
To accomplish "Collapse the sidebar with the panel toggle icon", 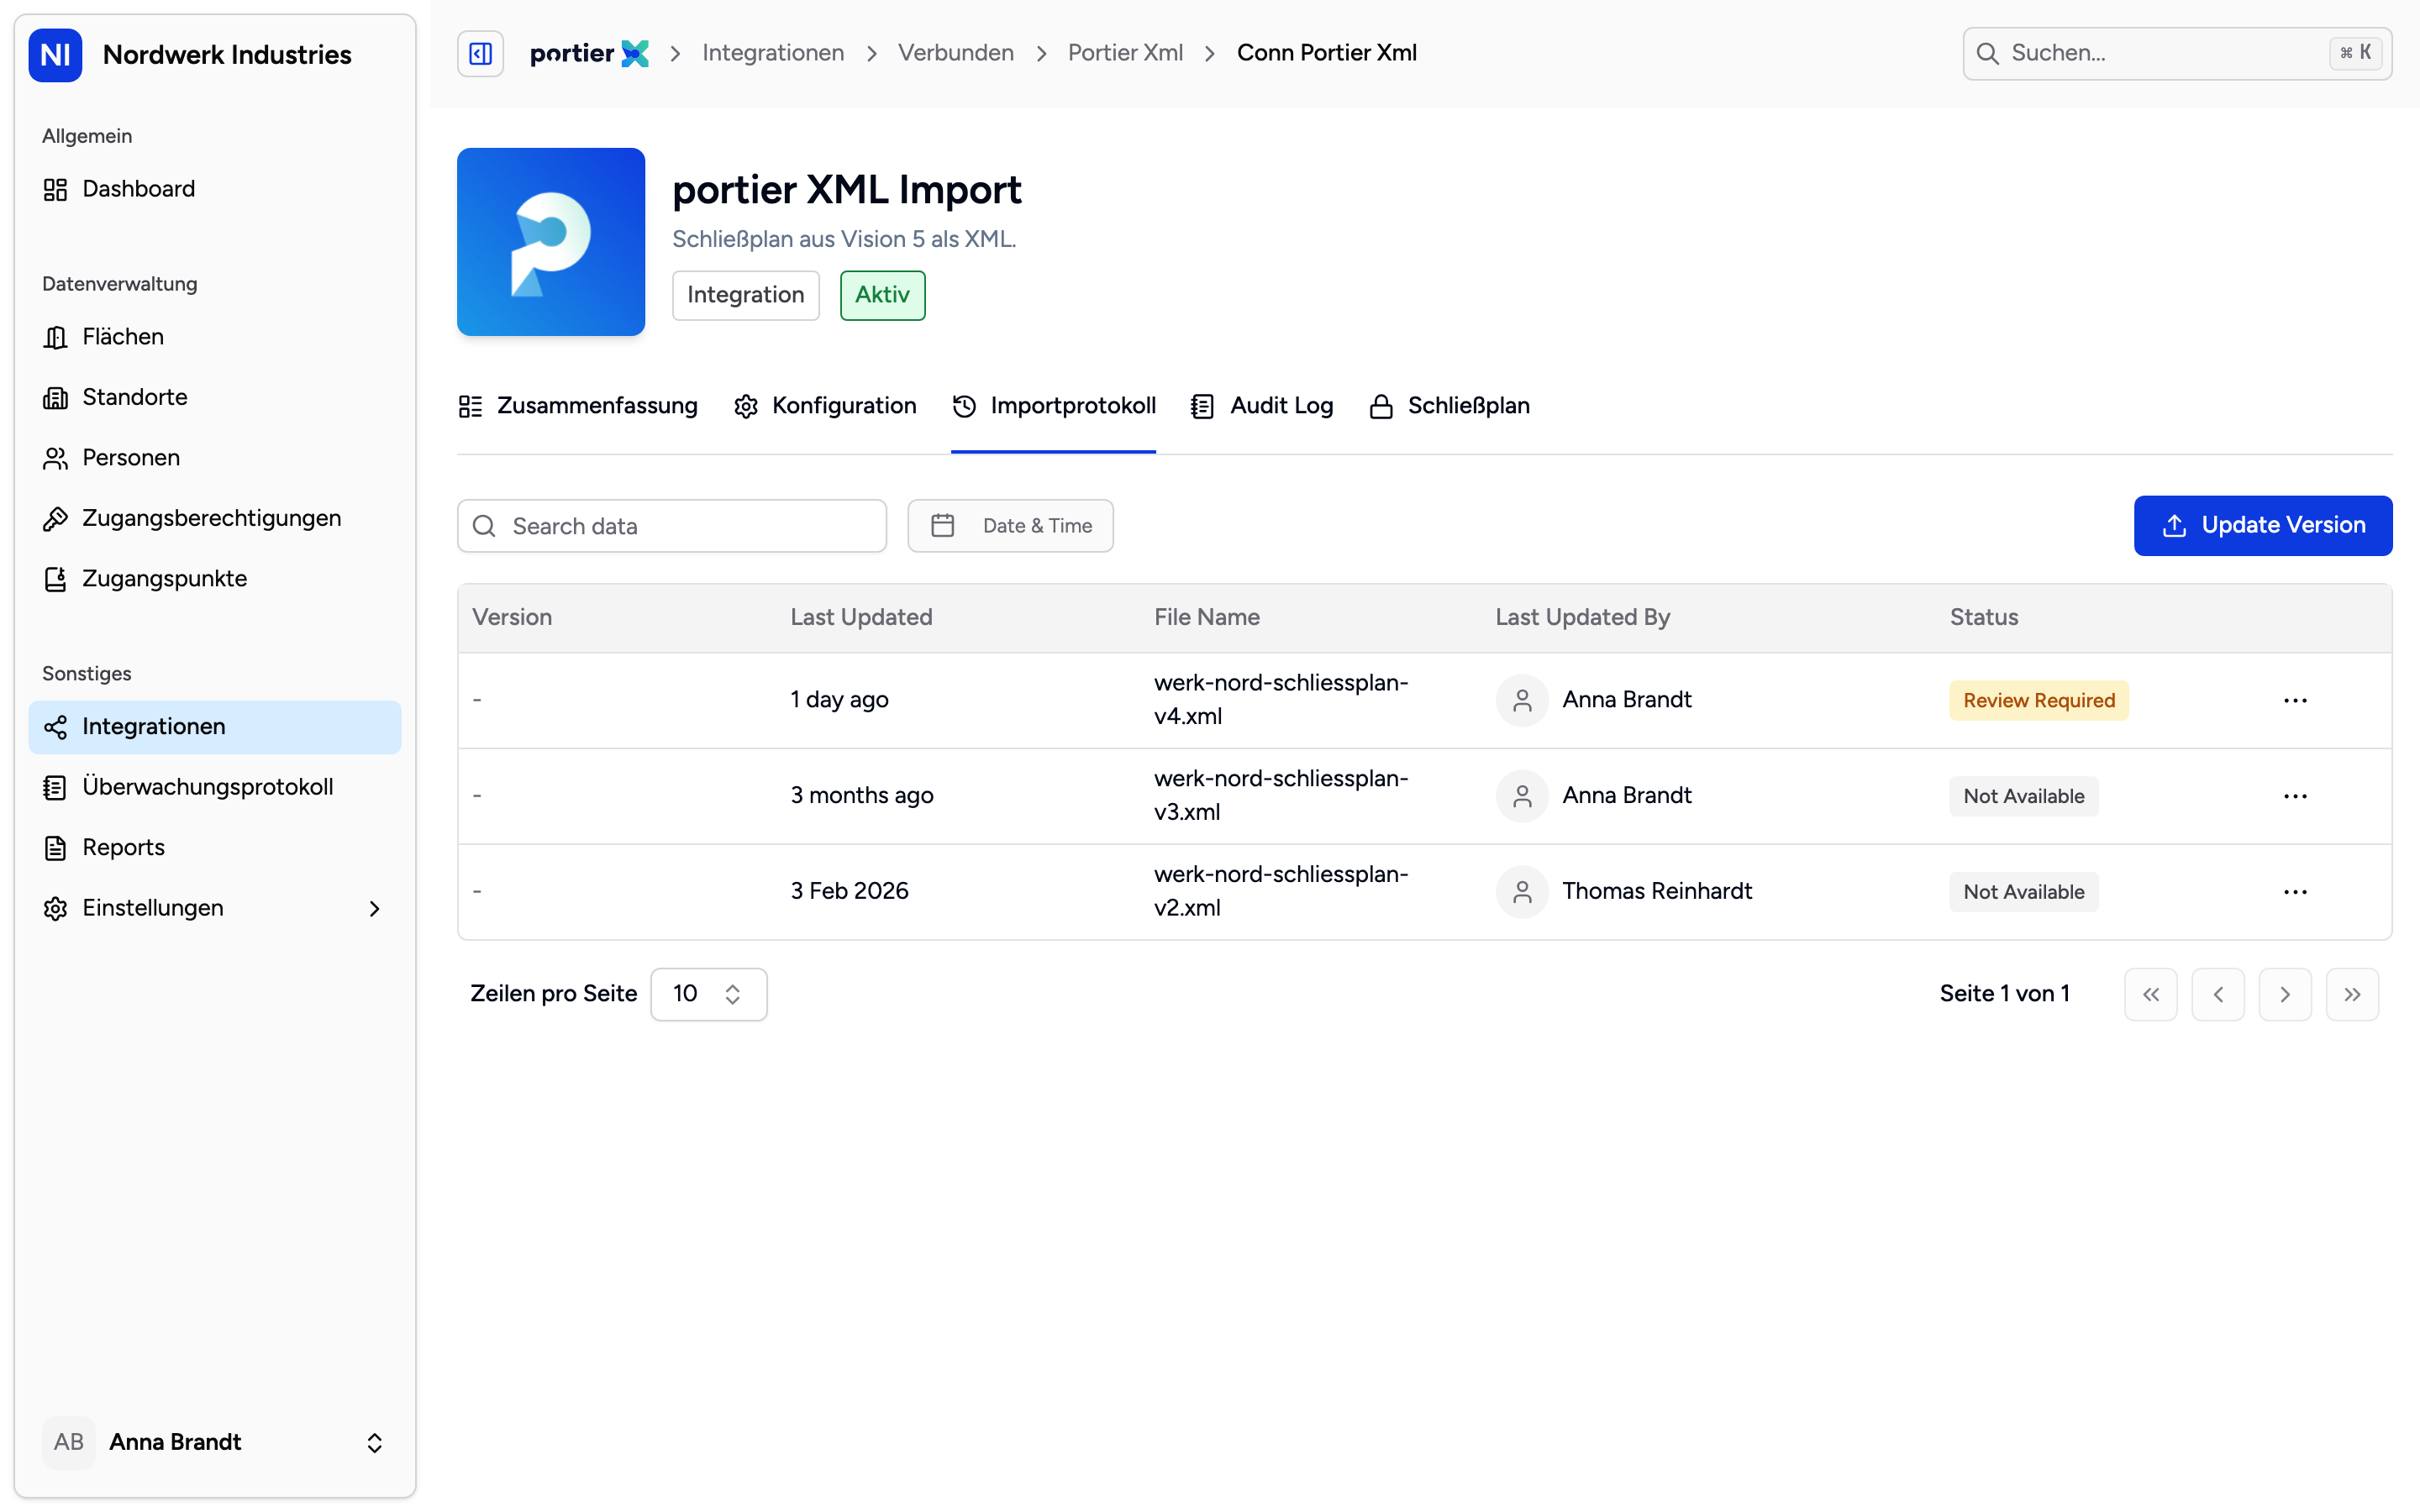I will (480, 53).
